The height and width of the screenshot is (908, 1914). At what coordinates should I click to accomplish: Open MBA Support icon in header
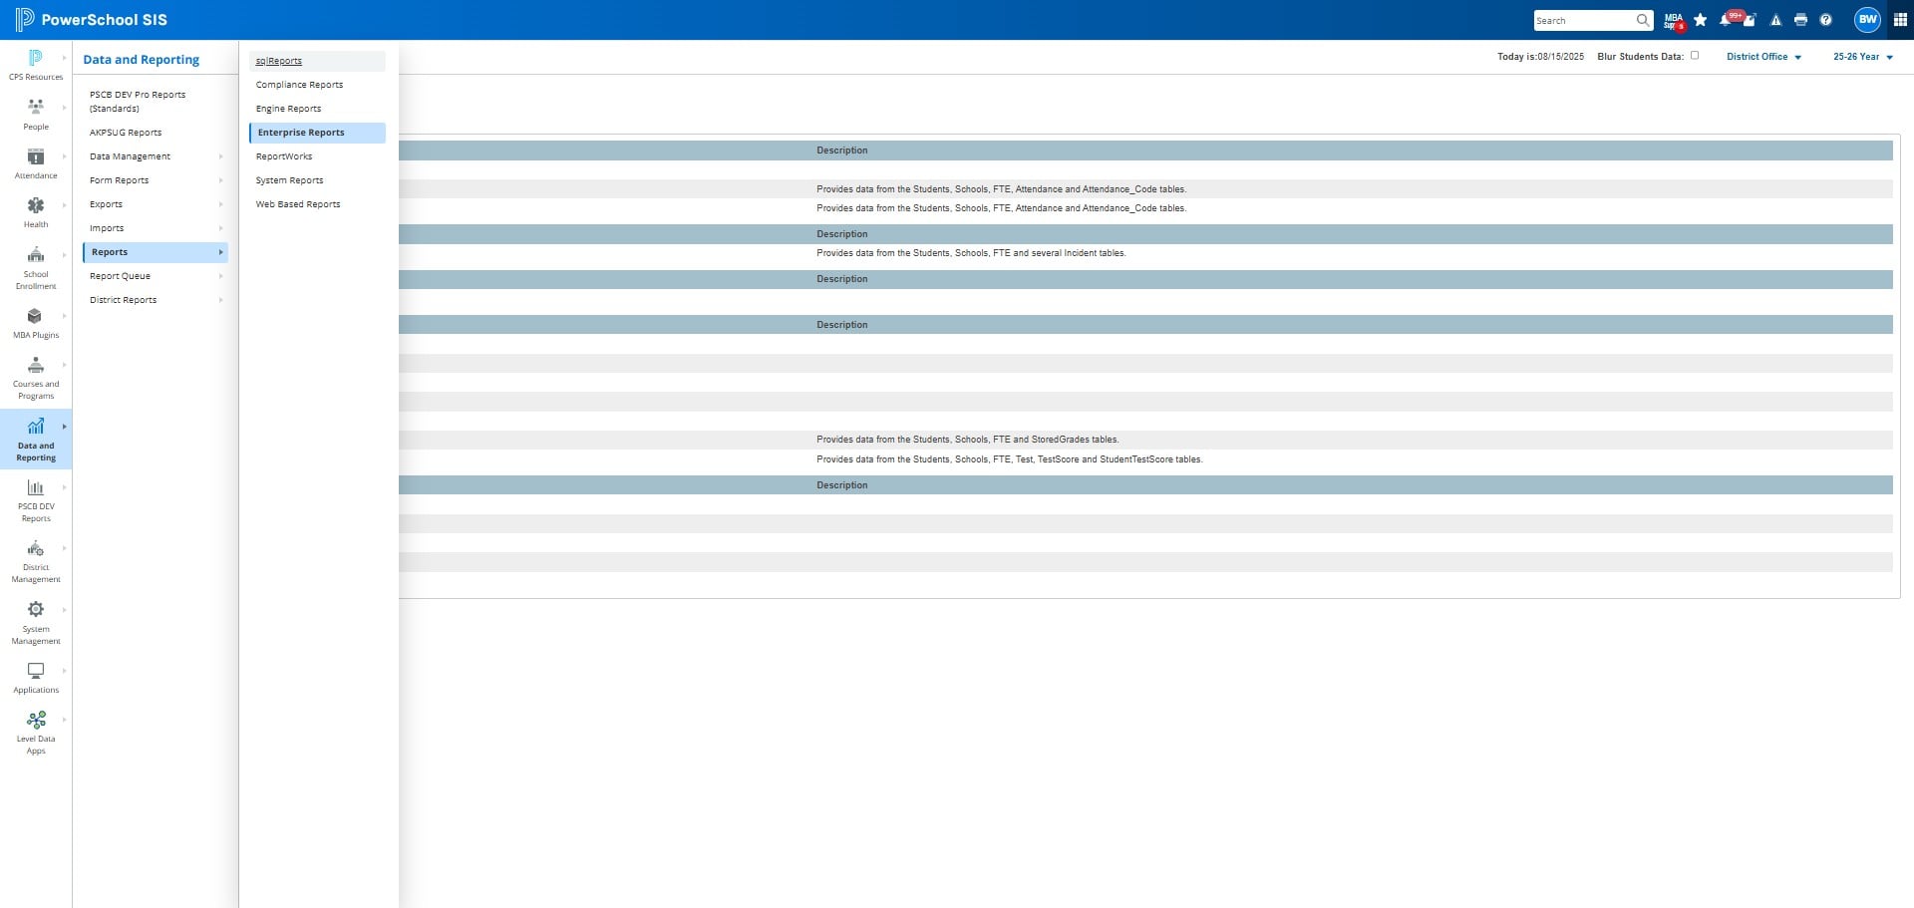[1674, 20]
